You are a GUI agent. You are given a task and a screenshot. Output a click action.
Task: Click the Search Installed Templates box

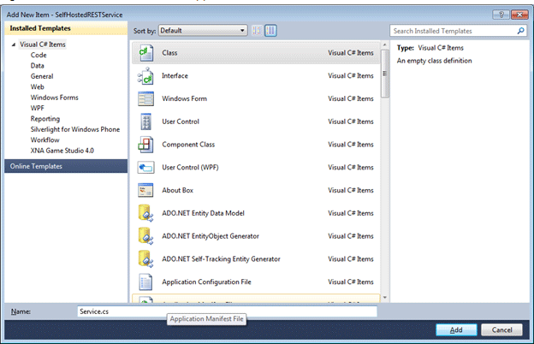pyautogui.click(x=458, y=31)
